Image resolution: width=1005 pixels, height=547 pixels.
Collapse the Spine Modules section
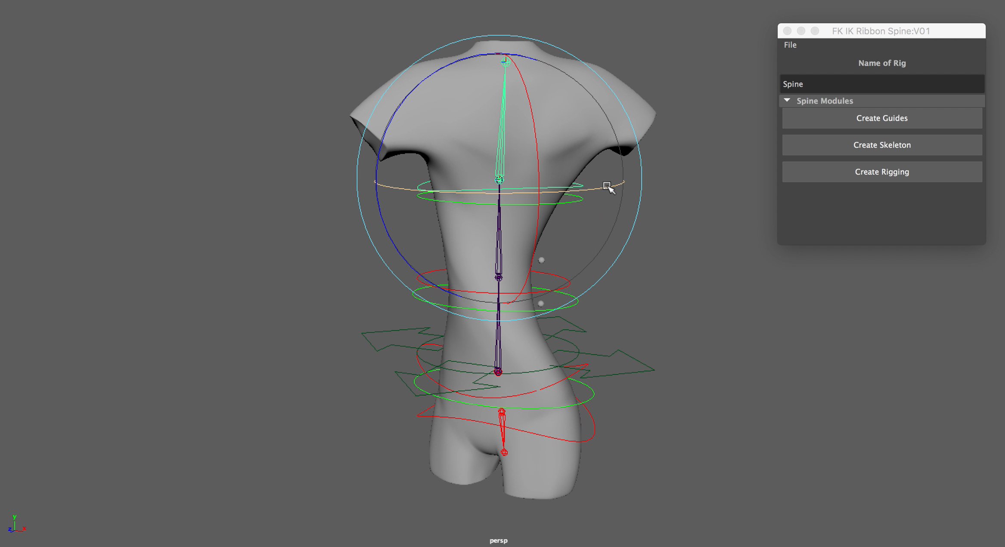click(787, 101)
